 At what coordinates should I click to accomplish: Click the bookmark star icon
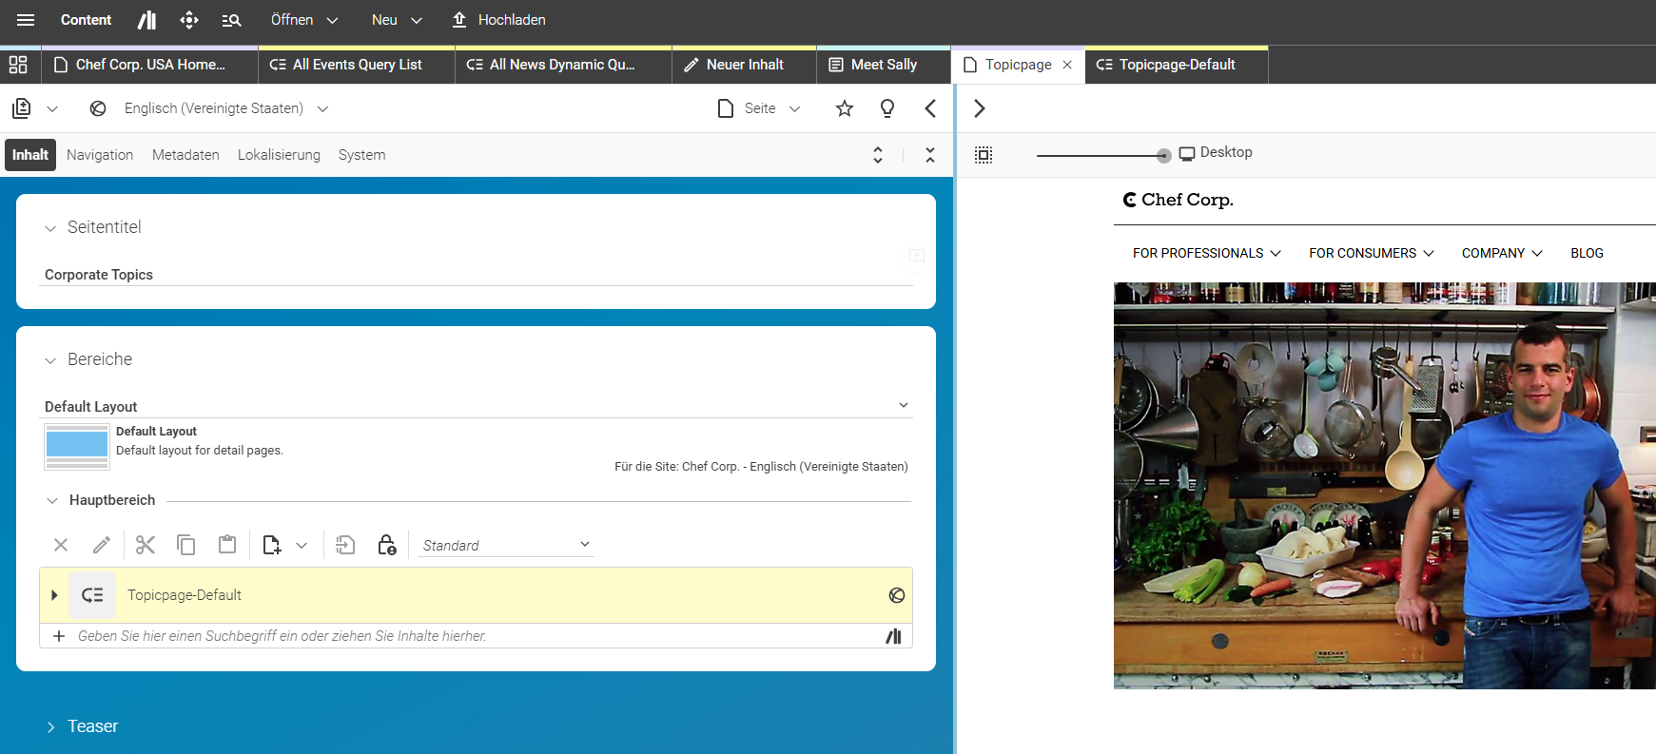click(x=845, y=108)
